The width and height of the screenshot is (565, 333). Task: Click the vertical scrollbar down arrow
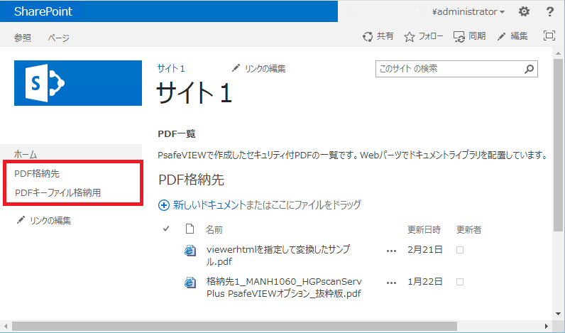pos(559,314)
